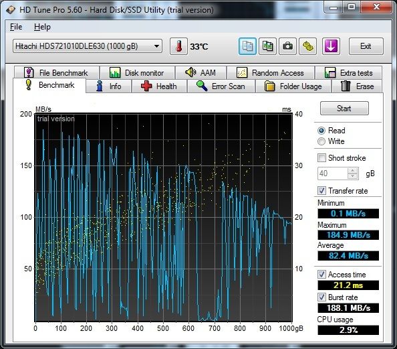This screenshot has width=397, height=349.
Task: Switch to the Health tab
Action: pos(159,86)
